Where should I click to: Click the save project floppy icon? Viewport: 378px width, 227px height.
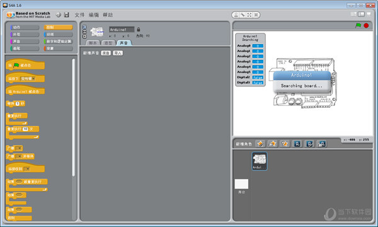click(x=67, y=15)
